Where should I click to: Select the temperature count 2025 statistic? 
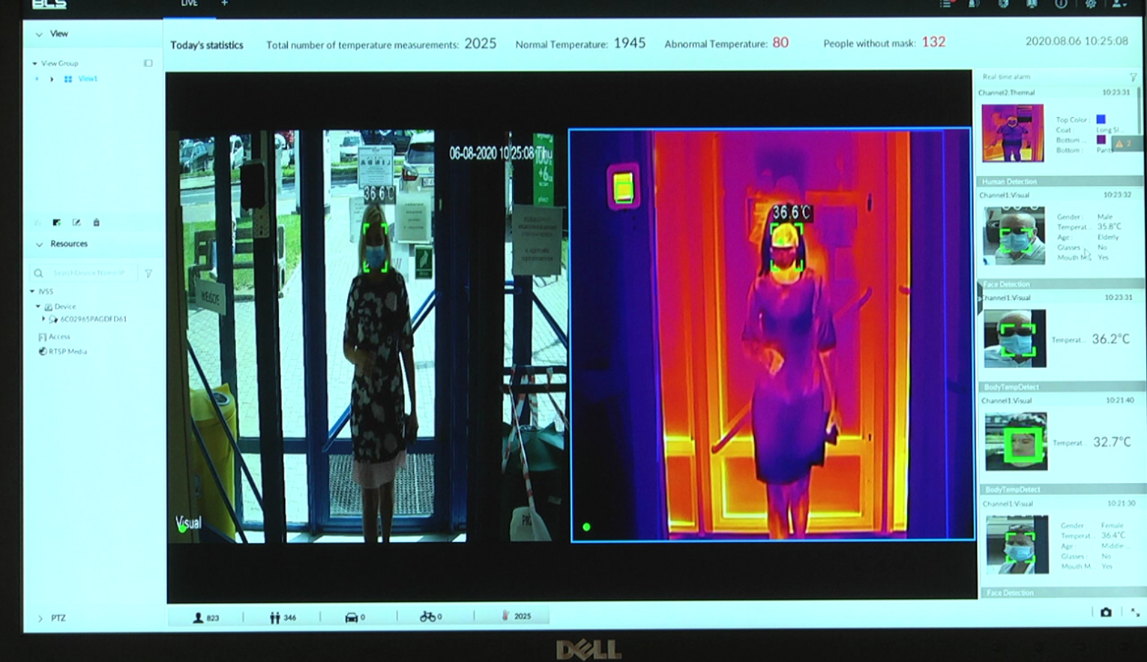[516, 616]
